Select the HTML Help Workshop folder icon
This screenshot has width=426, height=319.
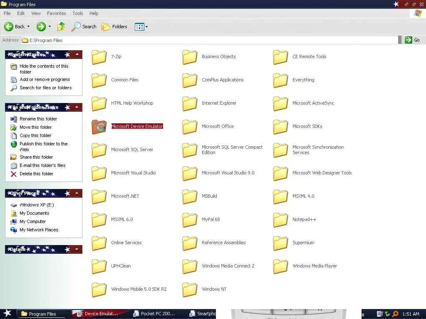(x=99, y=103)
